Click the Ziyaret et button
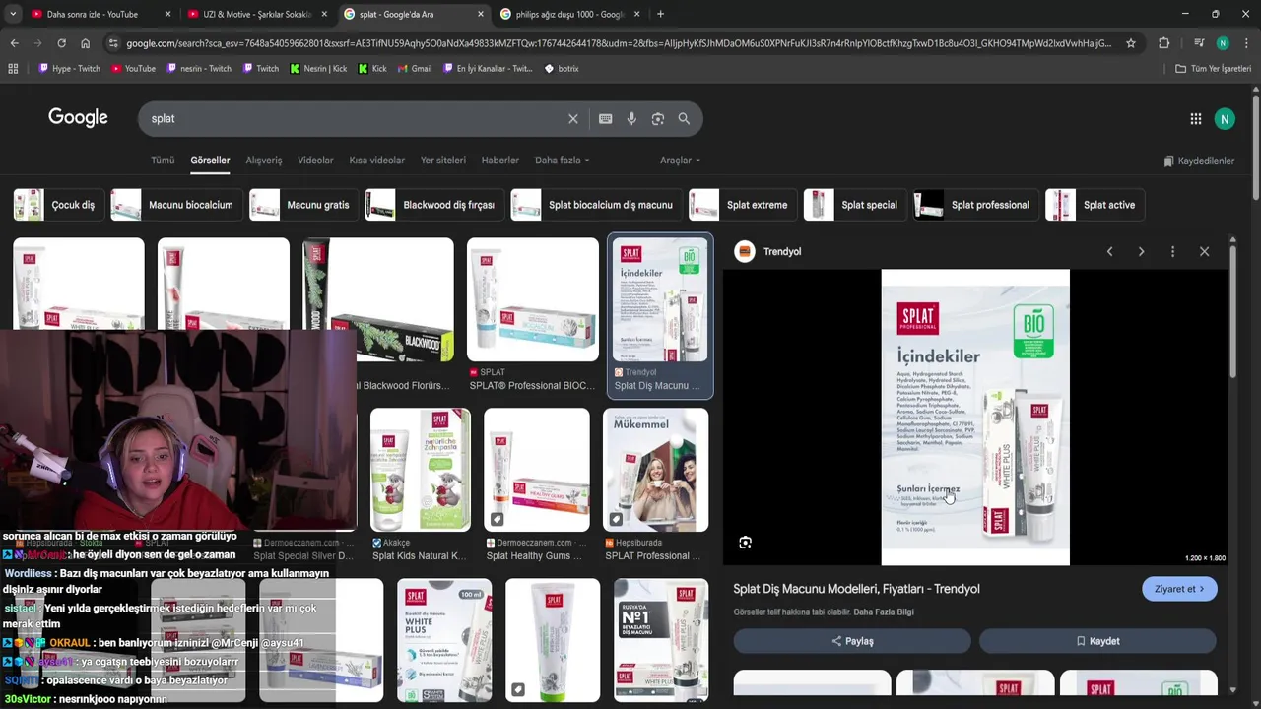This screenshot has width=1261, height=709. pos(1179,589)
